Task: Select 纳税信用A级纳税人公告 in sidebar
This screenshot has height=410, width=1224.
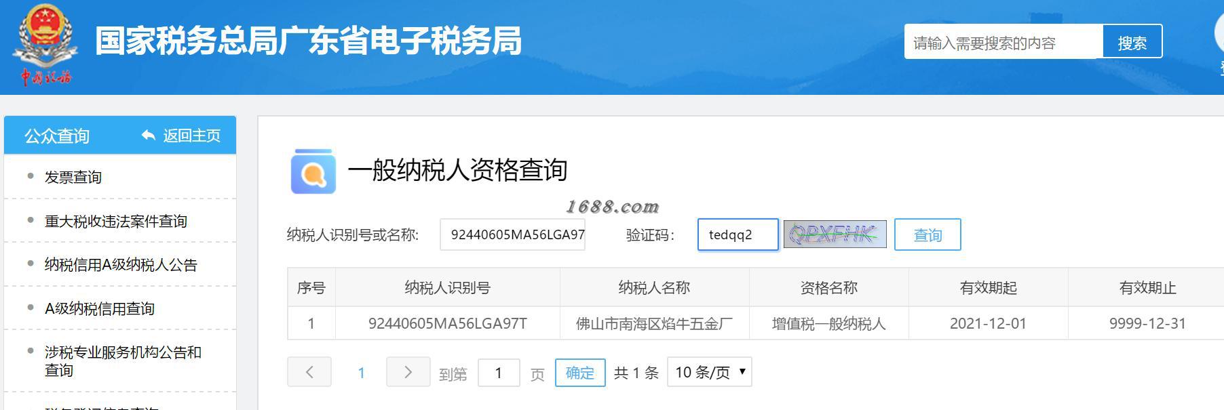Action: [121, 265]
